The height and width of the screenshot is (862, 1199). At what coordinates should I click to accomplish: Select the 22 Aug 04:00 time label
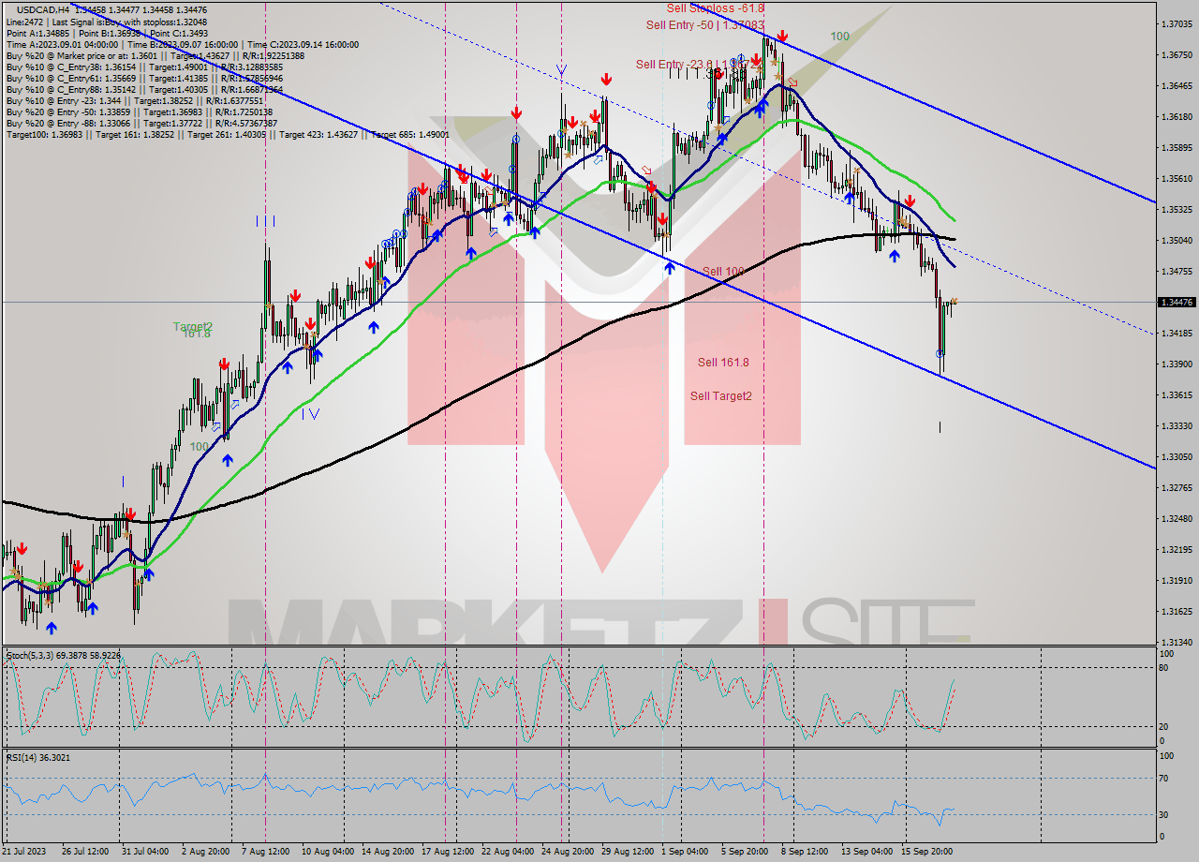pyautogui.click(x=509, y=852)
